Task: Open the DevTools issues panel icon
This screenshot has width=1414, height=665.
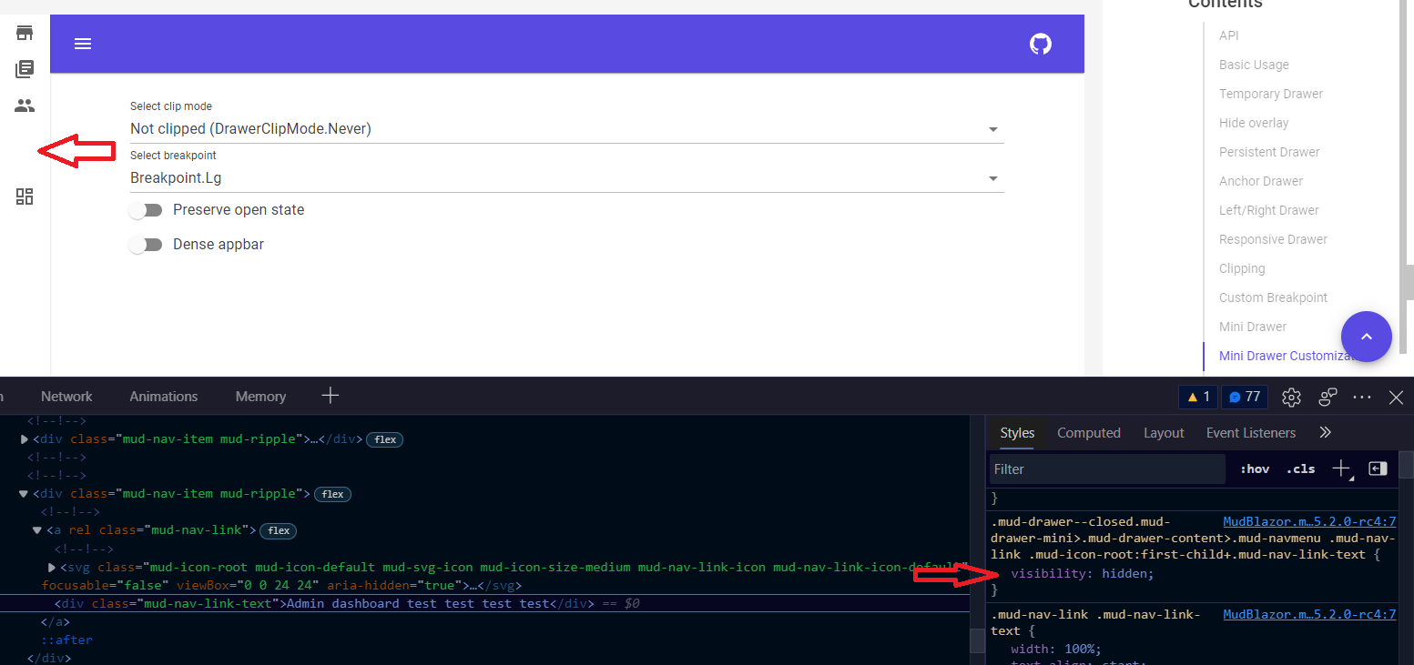Action: coord(1198,397)
